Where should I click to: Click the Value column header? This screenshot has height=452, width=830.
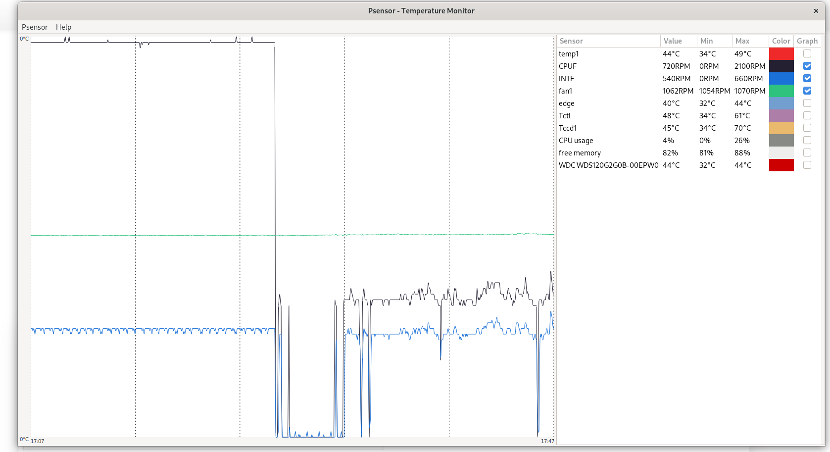tap(673, 41)
